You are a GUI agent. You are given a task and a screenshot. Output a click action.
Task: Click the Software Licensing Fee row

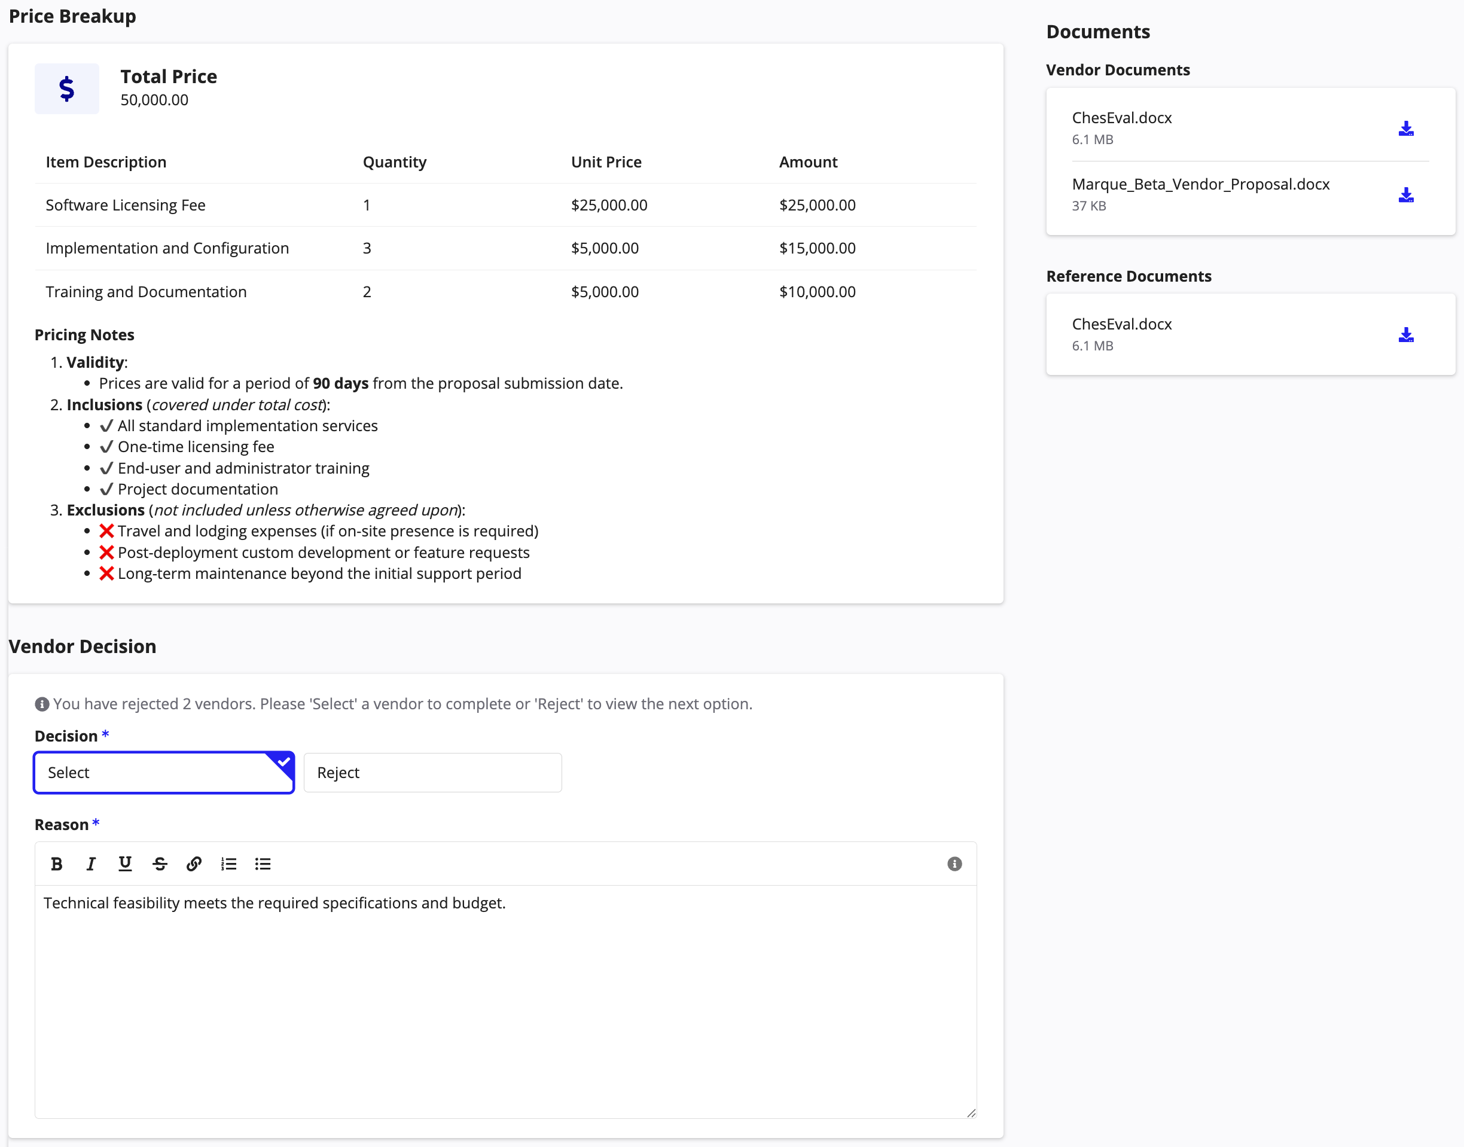click(506, 205)
